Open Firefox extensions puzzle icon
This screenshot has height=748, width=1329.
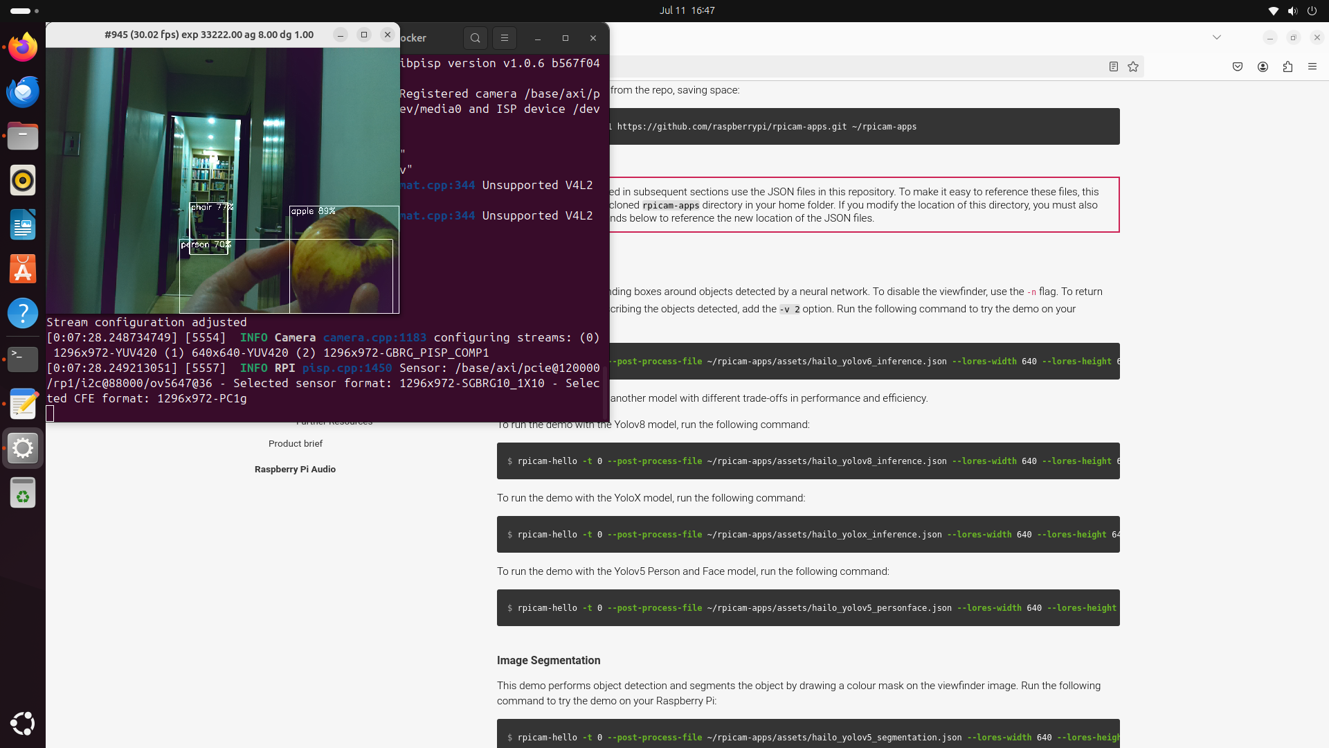(x=1287, y=66)
